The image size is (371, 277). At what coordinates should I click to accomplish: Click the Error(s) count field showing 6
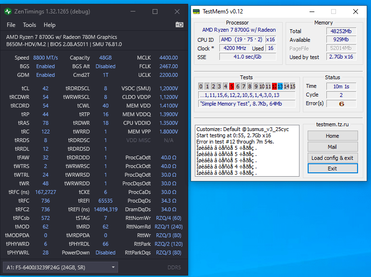point(341,104)
